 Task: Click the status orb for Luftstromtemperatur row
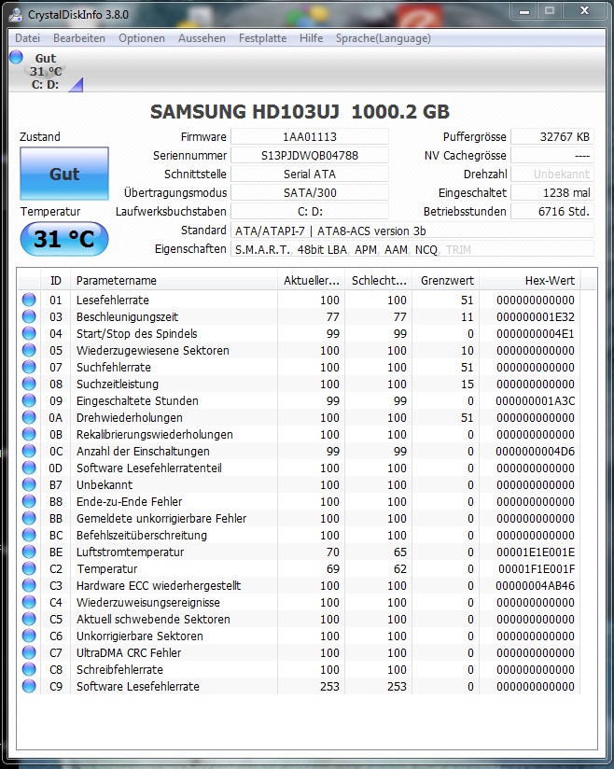(x=29, y=552)
